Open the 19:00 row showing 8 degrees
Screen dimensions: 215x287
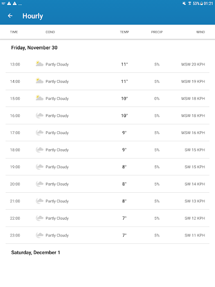[107, 167]
